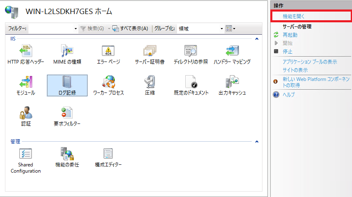Viewport: 352px width, 197px height.
Task: Click the Web Platform component orange icon
Action: point(275,81)
